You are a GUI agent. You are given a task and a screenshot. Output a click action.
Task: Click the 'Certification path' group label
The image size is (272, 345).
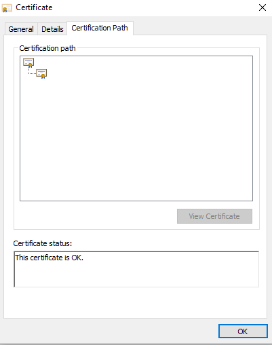pyautogui.click(x=47, y=48)
